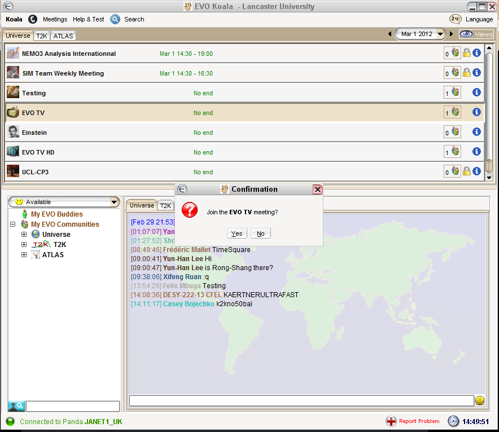Click the chat message input field
The image size is (499, 432).
pos(301,400)
